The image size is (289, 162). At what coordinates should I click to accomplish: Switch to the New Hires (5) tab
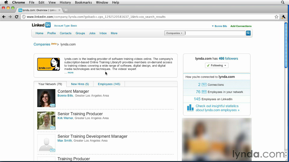[80, 84]
